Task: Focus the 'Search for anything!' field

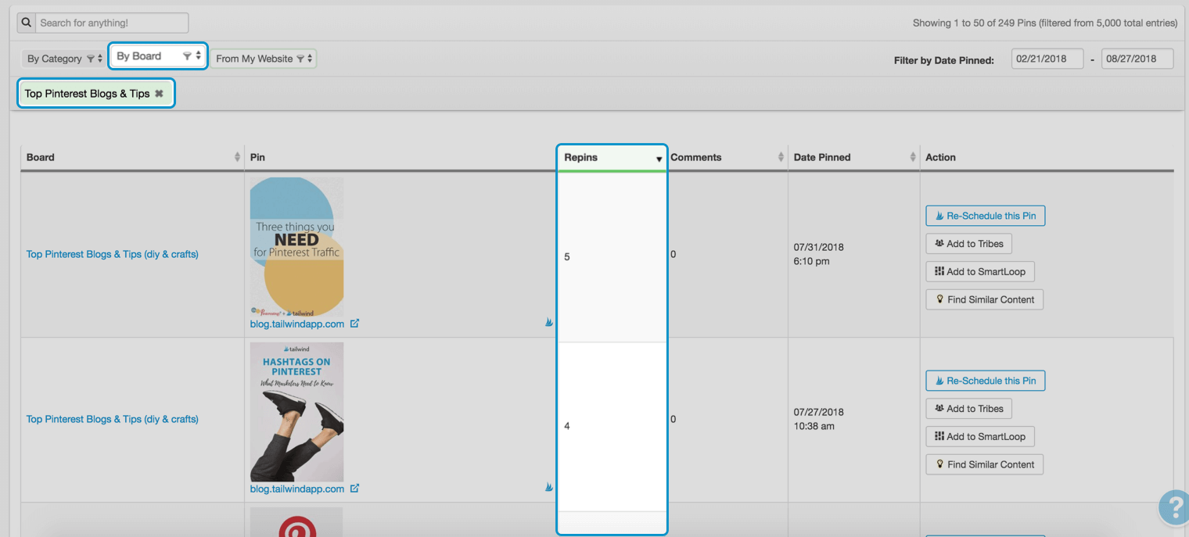Action: pyautogui.click(x=112, y=23)
